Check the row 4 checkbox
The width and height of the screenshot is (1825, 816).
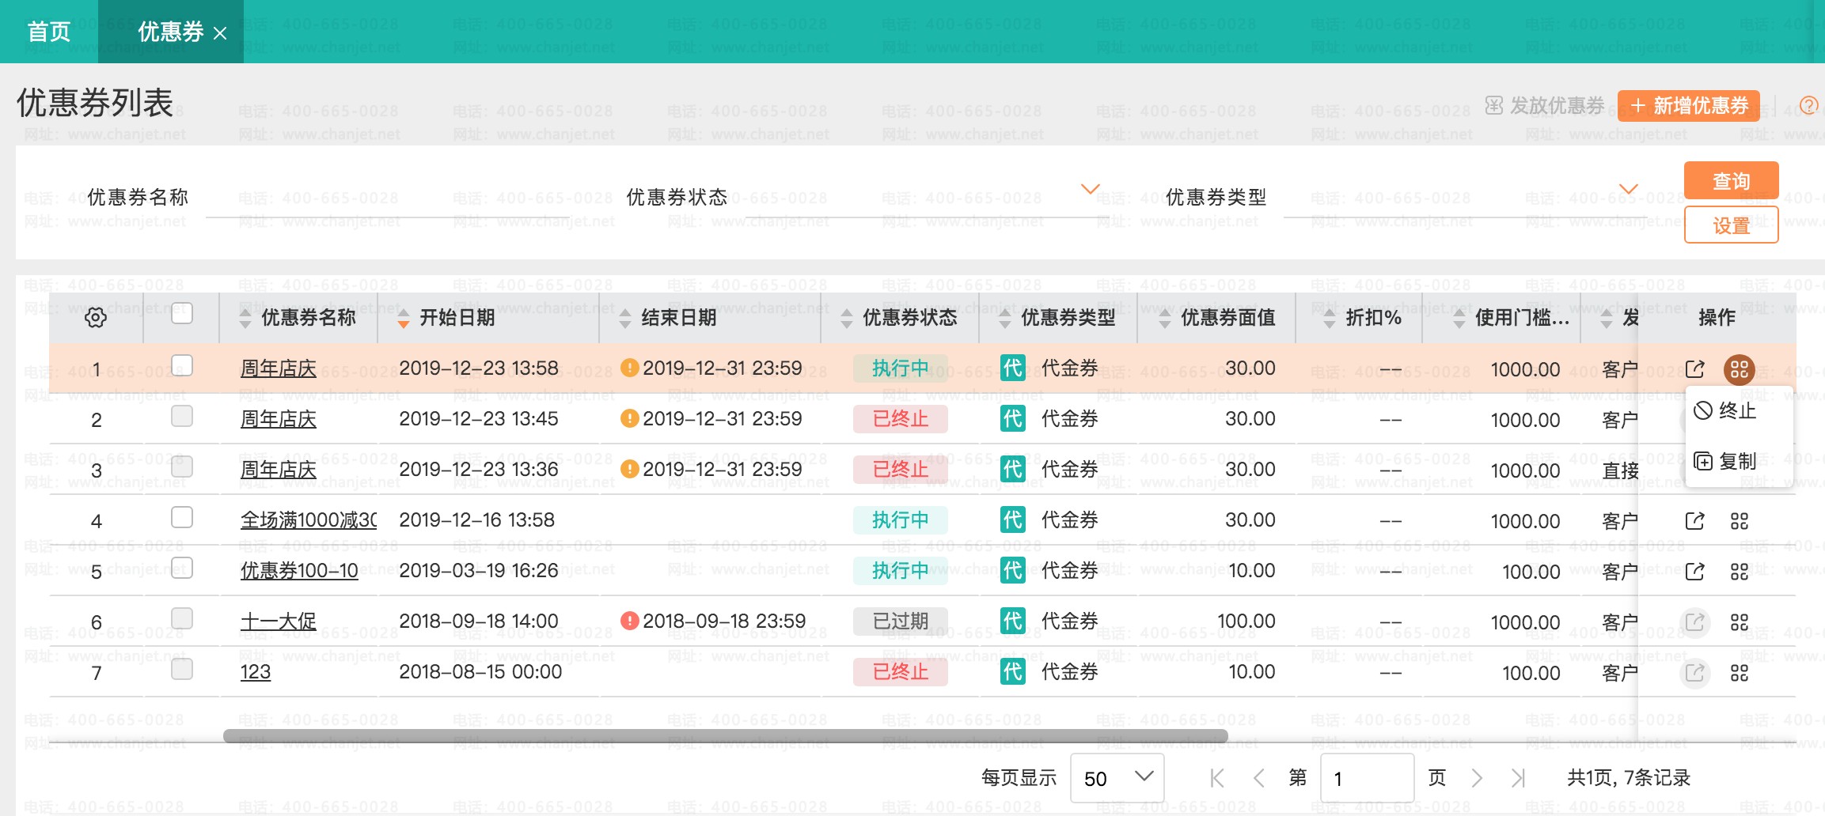[182, 517]
